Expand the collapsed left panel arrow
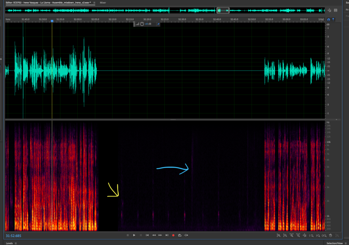 click(x=1, y=59)
